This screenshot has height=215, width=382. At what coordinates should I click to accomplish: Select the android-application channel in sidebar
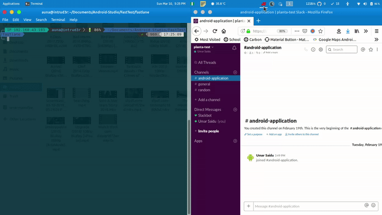(x=216, y=78)
